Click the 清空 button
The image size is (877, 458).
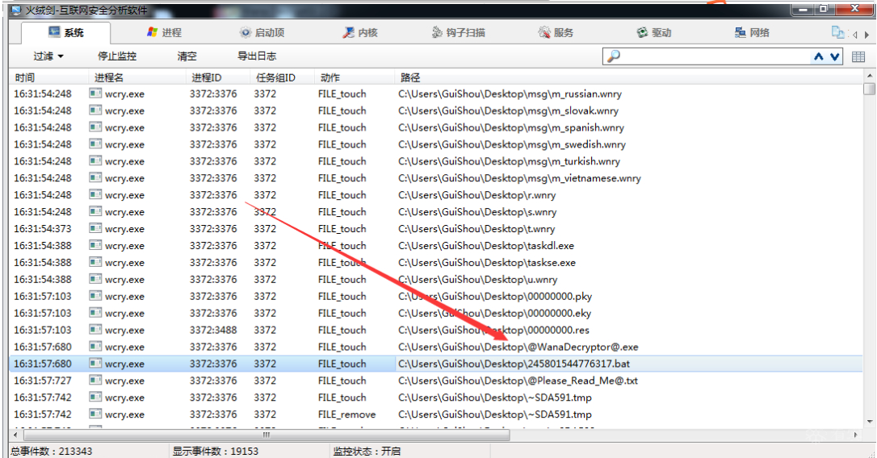187,56
